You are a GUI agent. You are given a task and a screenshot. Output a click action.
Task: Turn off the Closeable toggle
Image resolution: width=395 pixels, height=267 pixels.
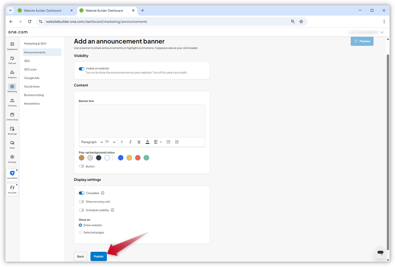(x=81, y=193)
